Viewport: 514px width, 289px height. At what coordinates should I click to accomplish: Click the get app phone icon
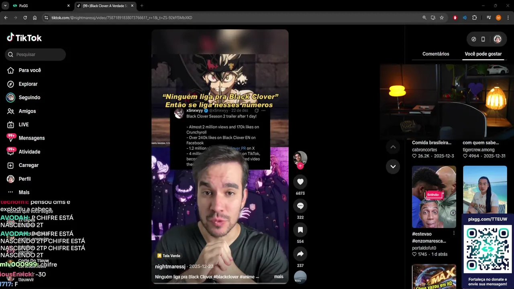click(x=483, y=39)
